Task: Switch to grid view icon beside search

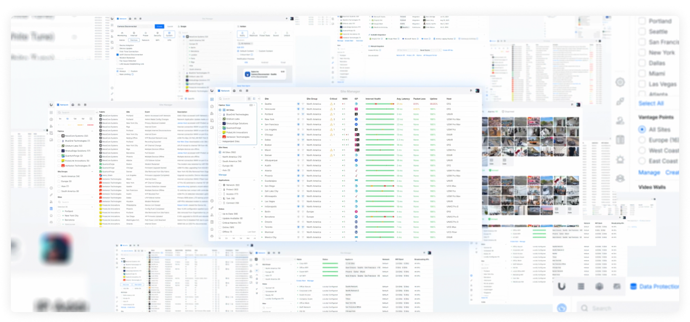Action: point(249,99)
